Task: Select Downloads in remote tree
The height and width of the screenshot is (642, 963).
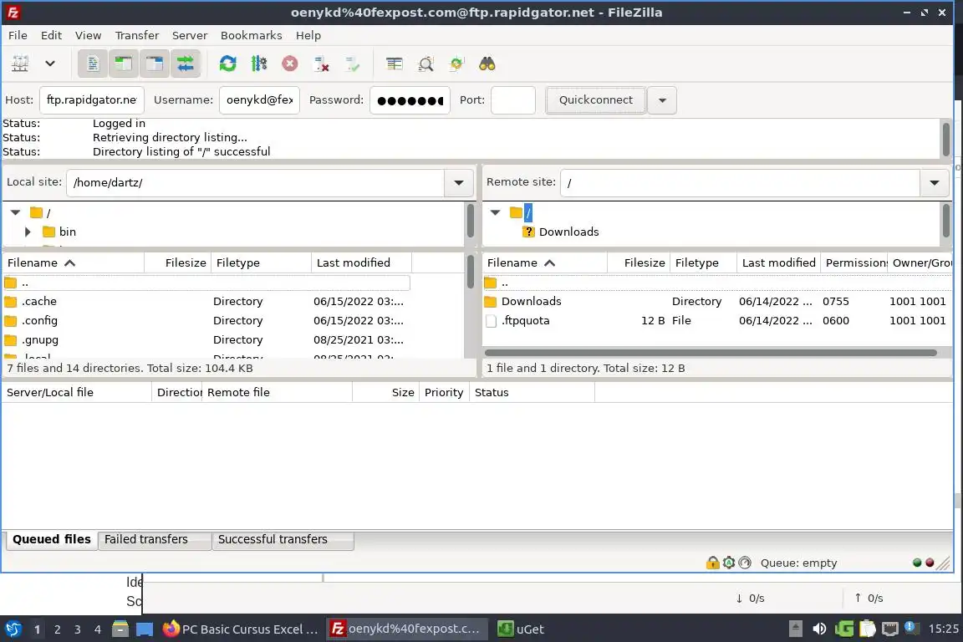Action: (x=568, y=232)
